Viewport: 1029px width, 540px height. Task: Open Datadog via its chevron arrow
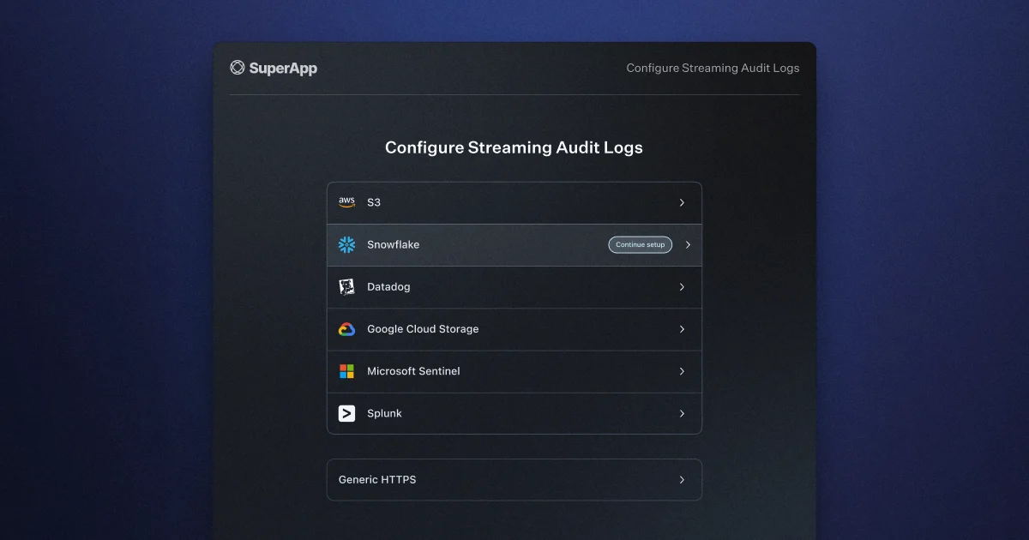click(682, 287)
